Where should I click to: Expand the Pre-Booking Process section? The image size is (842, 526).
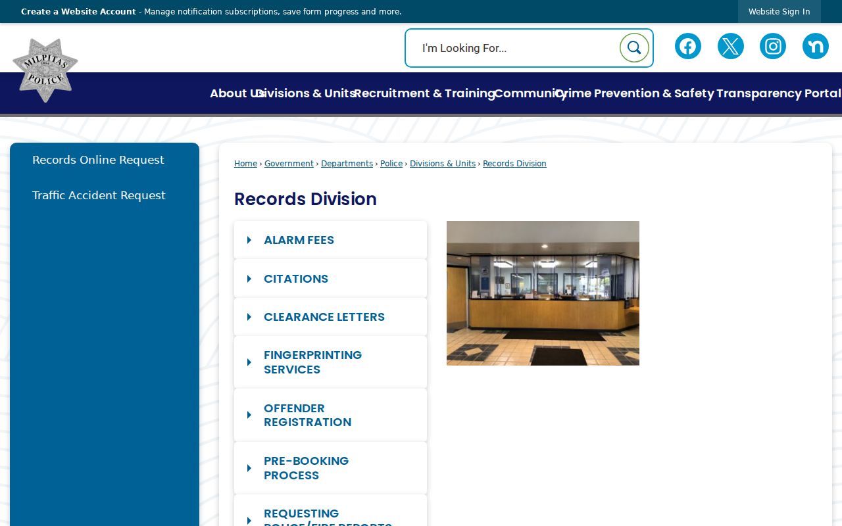(330, 468)
